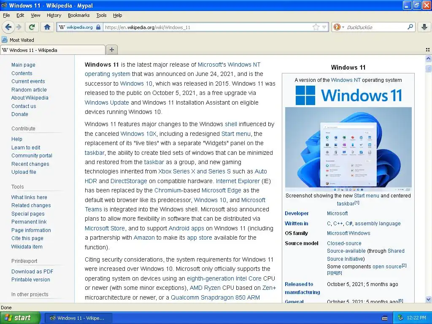Click the Wikipedia W site identity icon
Screen dimensions: 432x324
(62, 27)
